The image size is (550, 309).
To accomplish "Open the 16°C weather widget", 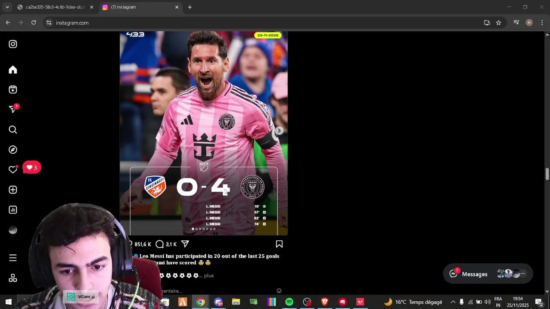I will click(413, 302).
